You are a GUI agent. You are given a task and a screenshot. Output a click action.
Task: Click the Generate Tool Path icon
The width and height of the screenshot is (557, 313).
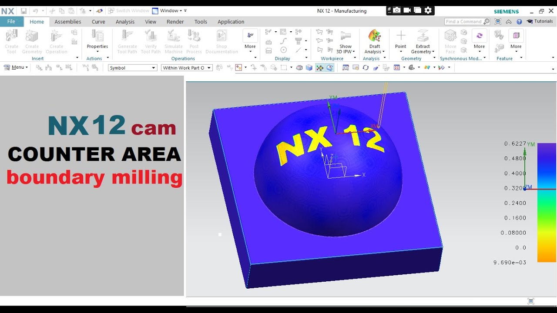click(x=128, y=36)
